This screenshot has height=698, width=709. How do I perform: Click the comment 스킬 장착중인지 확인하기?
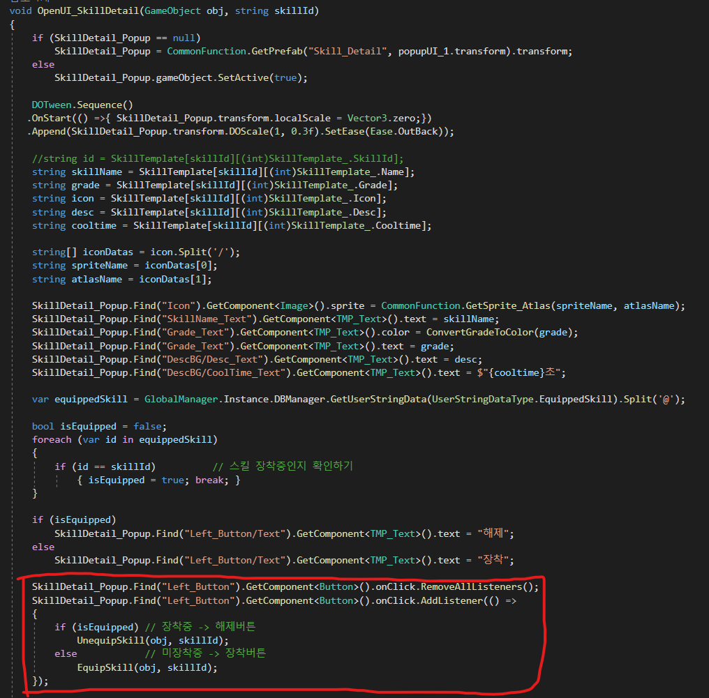click(283, 466)
